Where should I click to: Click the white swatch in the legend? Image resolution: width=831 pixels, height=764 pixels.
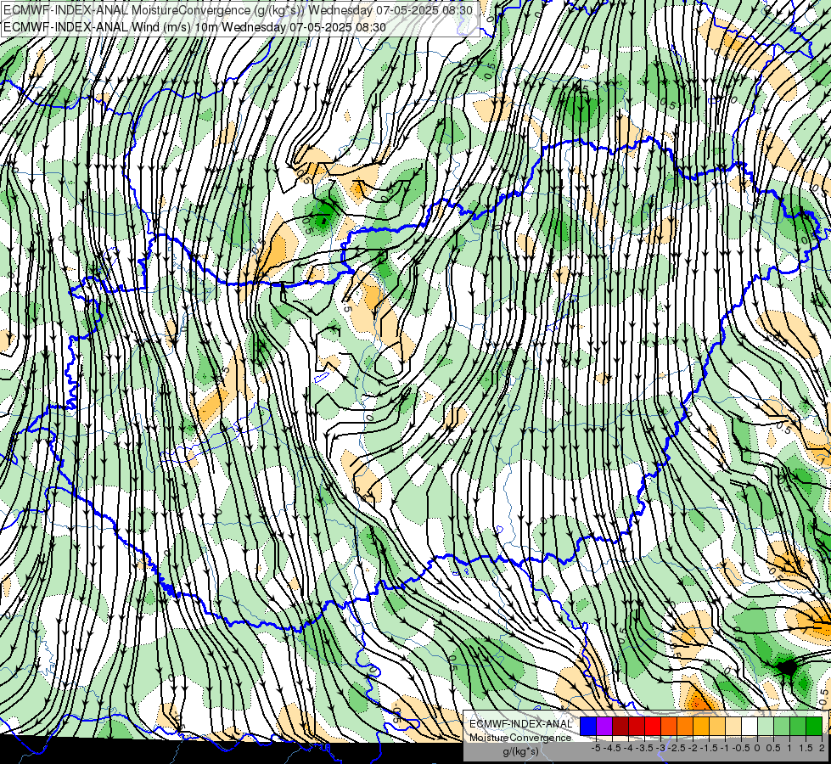[750, 726]
